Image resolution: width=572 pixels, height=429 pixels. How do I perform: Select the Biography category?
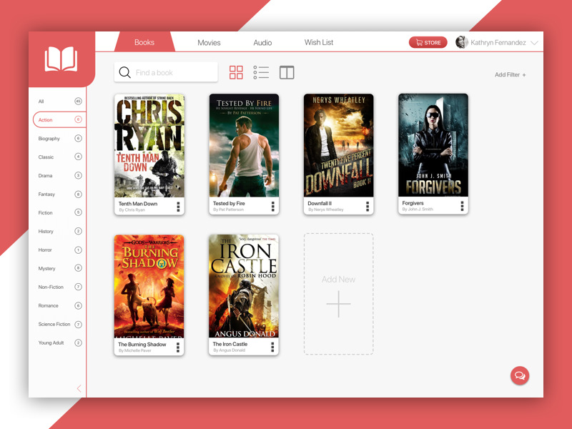49,139
